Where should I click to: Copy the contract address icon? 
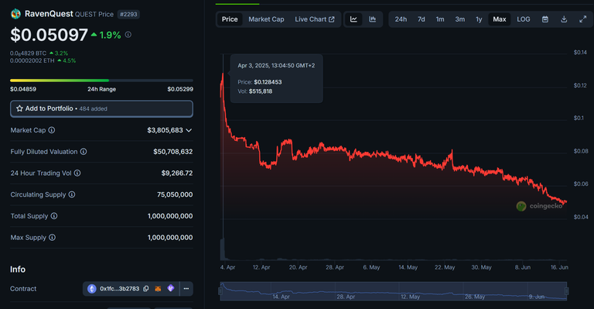click(146, 289)
